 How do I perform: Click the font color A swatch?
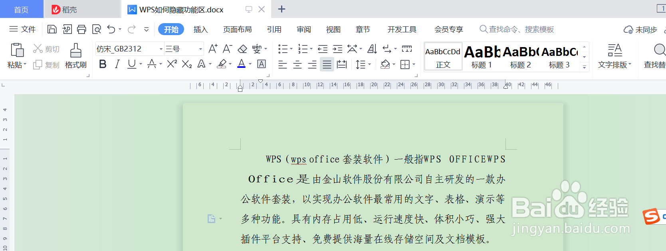(242, 64)
